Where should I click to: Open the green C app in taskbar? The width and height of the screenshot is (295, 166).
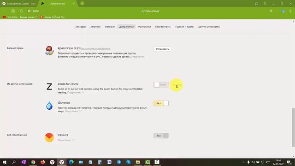[147, 162]
